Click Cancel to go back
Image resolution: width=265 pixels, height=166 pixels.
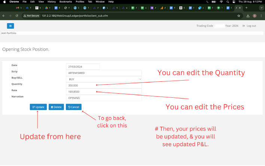pos(73,107)
